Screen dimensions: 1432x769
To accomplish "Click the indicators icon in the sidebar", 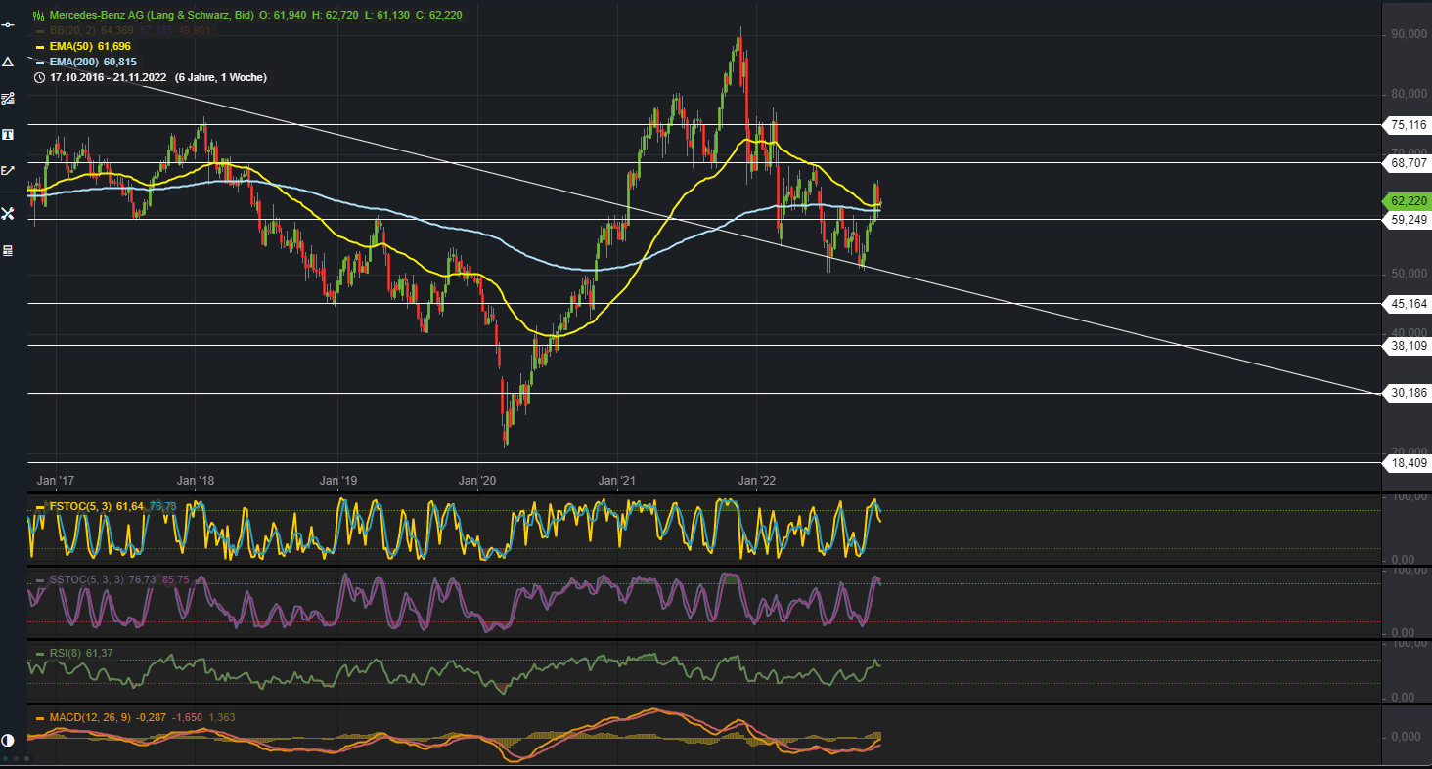I will [9, 98].
